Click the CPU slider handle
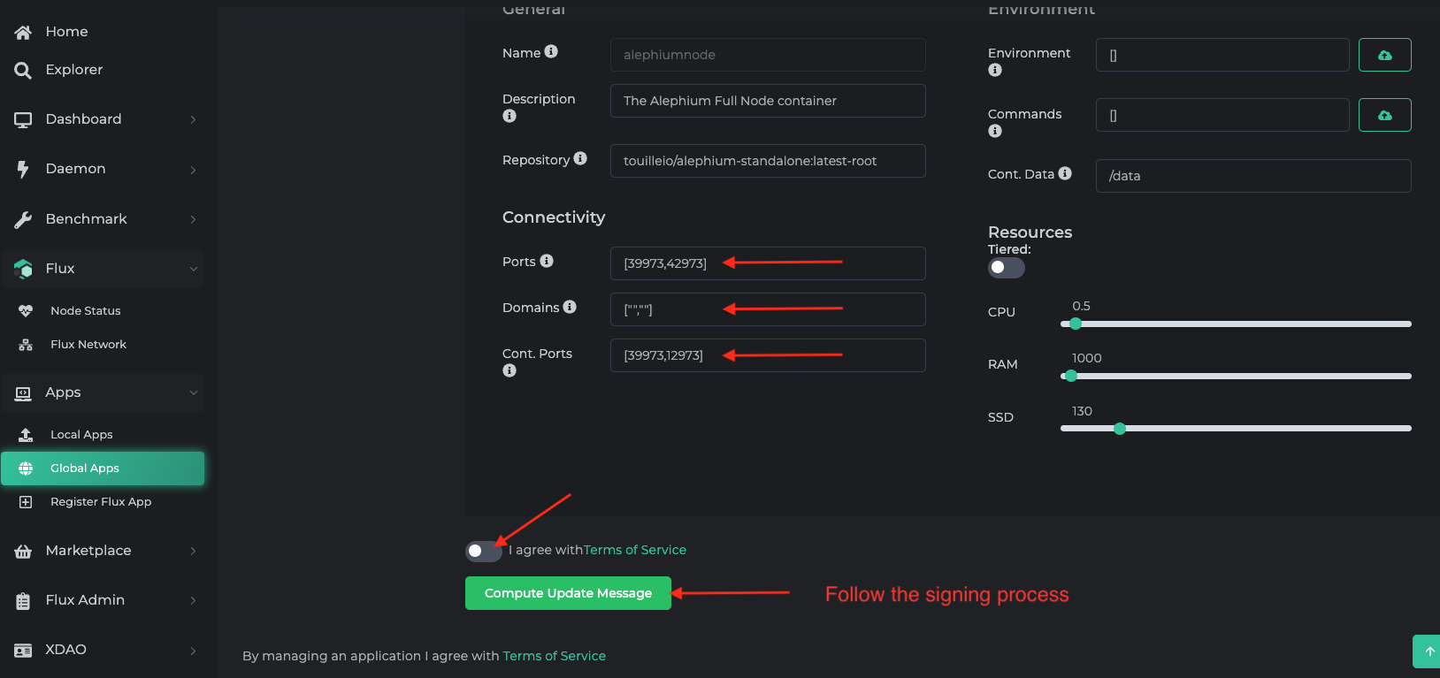 (x=1076, y=324)
